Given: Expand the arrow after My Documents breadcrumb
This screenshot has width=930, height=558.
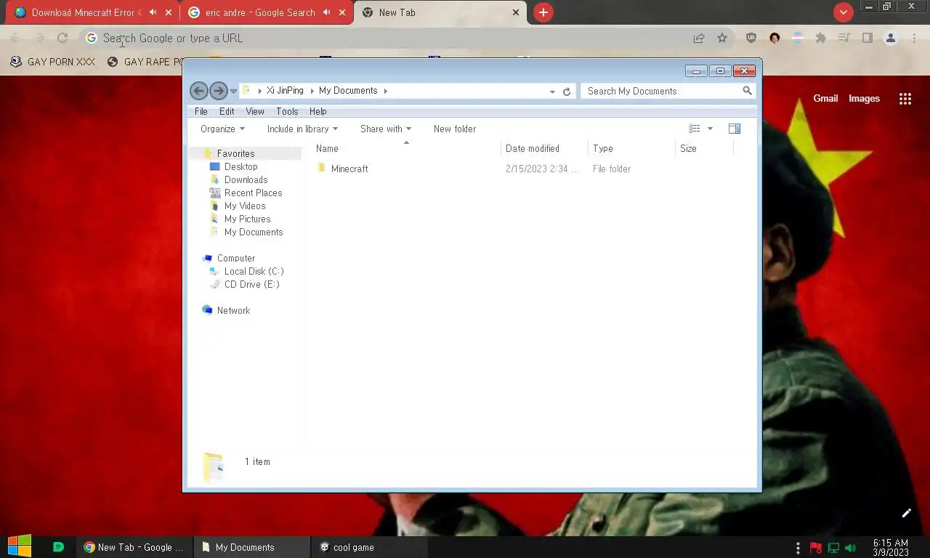Looking at the screenshot, I should [386, 91].
